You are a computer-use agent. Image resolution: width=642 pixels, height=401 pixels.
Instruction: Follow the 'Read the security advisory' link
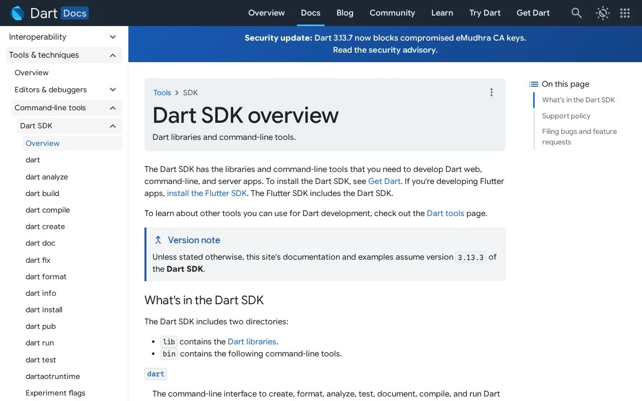pyautogui.click(x=385, y=50)
